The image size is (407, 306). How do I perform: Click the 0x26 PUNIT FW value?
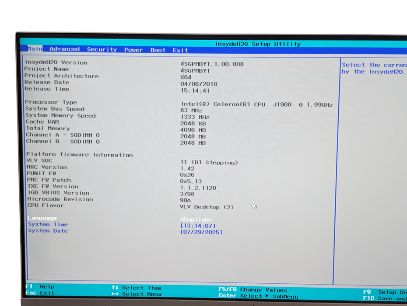pos(187,175)
